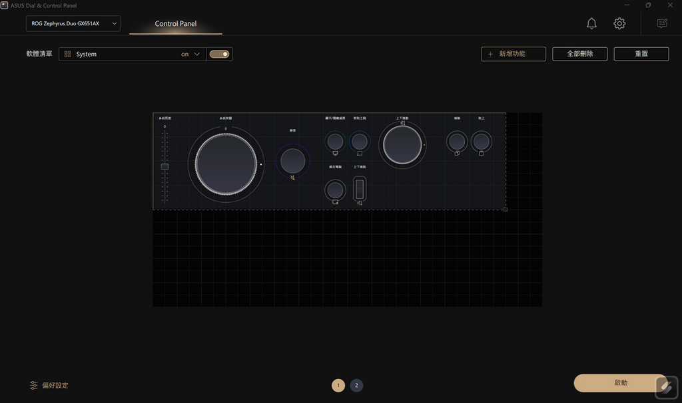682x403 pixels.
Task: Click the snipping tool icon under 剪取工具 button
Action: coord(360,154)
